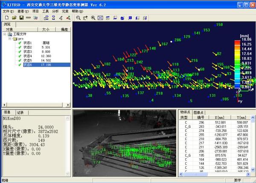Click the 大小 column header
Screen dimensions: 256x183
pos(47,29)
